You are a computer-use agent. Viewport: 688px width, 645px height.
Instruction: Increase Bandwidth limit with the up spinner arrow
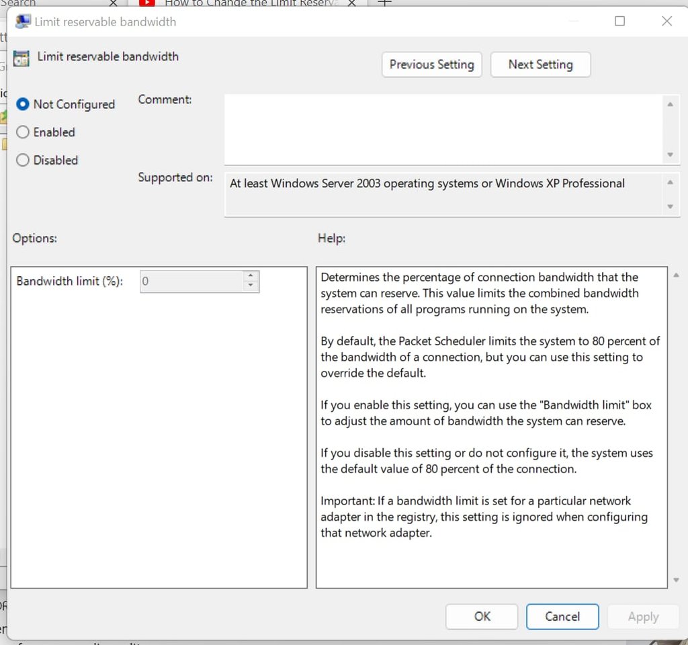pos(251,276)
